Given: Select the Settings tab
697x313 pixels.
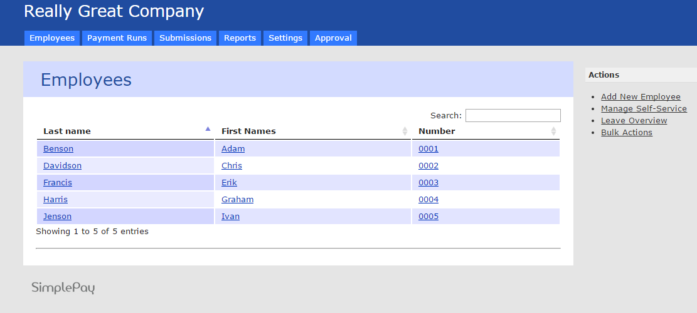Looking at the screenshot, I should 285,38.
